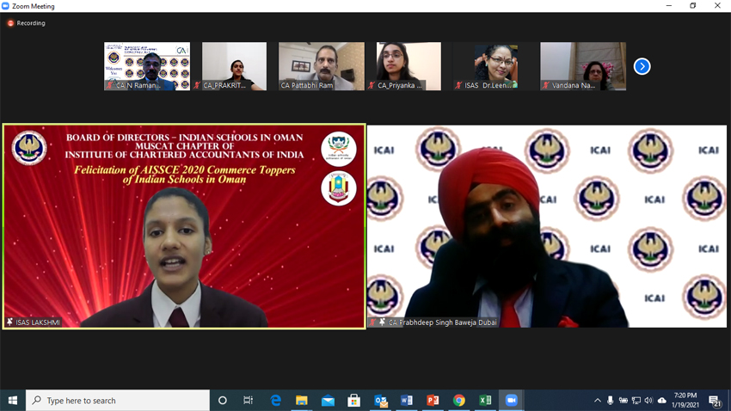The height and width of the screenshot is (411, 731).
Task: Open Task View on taskbar
Action: (x=249, y=401)
